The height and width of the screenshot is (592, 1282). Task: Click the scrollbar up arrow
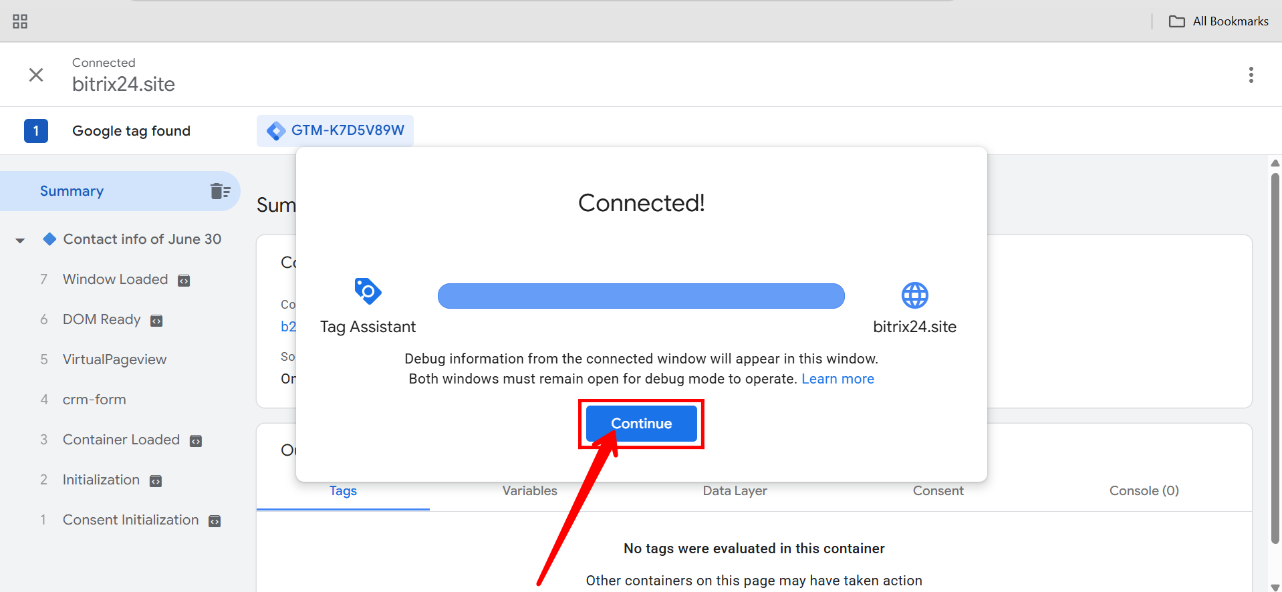click(x=1275, y=163)
